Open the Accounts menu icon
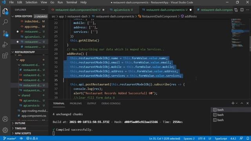 5,119
